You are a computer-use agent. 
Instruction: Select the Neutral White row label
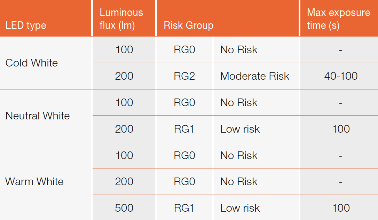click(38, 116)
